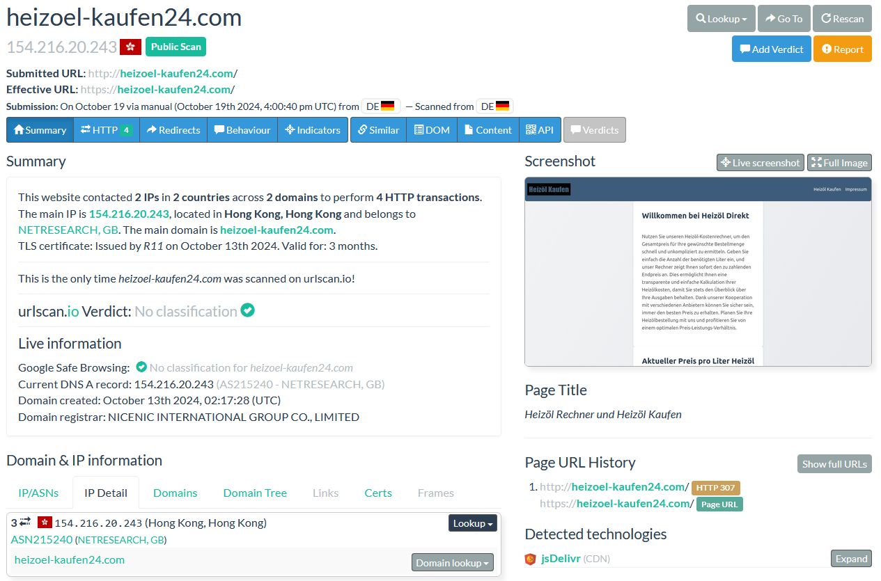Open the Domain lookup dropdown
Image resolution: width=881 pixels, height=581 pixels.
click(x=454, y=562)
